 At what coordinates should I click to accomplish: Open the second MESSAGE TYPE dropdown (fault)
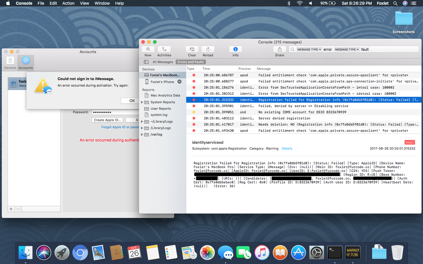(347, 50)
